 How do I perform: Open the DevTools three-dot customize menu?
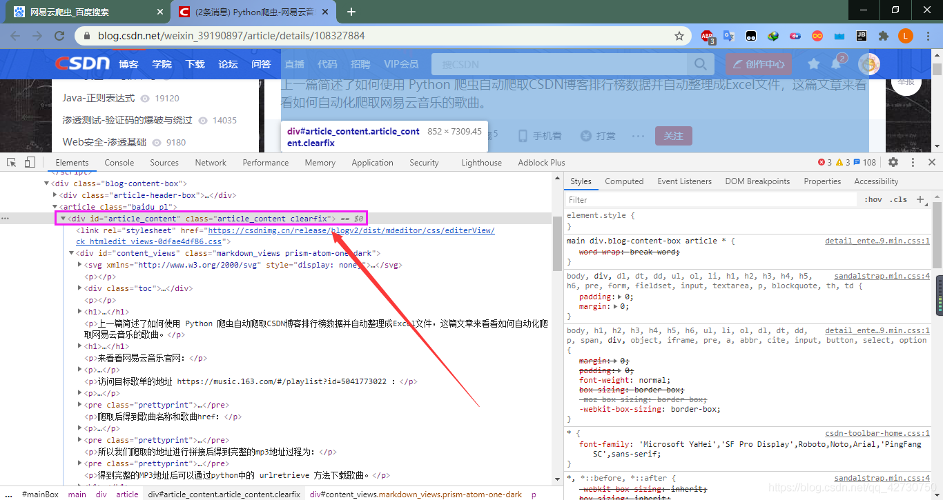(x=913, y=162)
